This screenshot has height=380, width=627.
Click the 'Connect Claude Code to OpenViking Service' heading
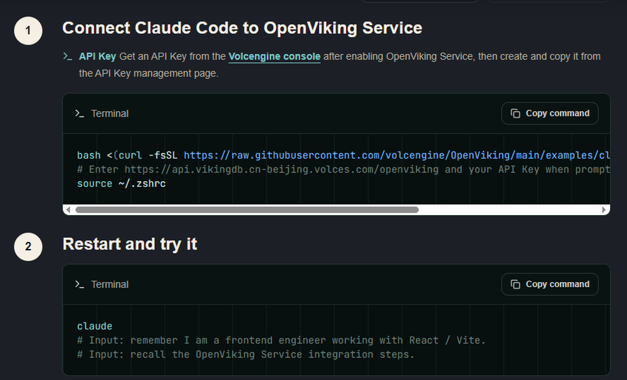tap(242, 28)
